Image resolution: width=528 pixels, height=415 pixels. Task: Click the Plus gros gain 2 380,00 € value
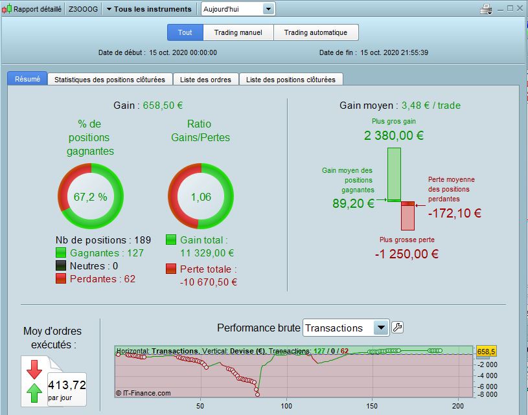[x=394, y=135]
